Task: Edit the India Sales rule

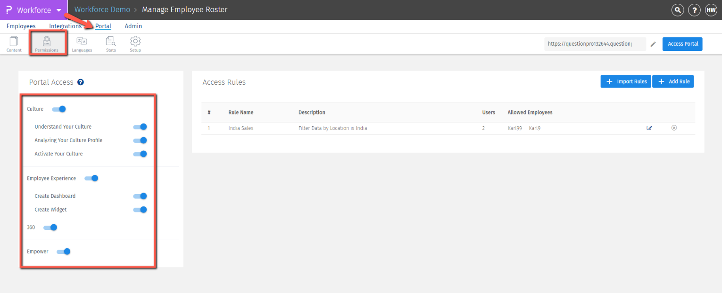Action: (649, 128)
